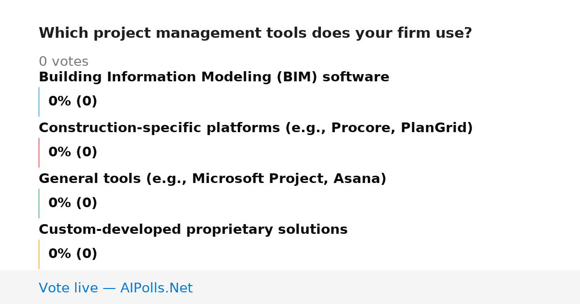Screen dimensions: 580x304
Task: Click PlanGrid text in second option
Action: coord(434,128)
